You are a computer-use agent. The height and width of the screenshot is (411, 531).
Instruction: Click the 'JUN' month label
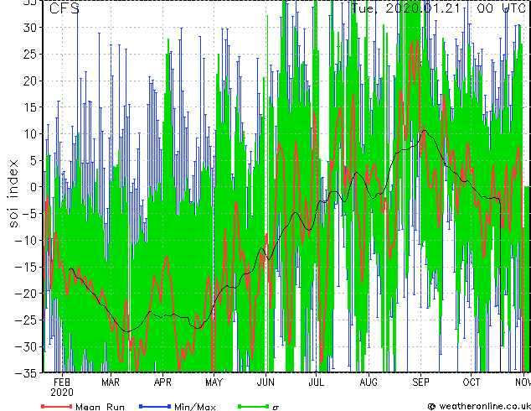(x=265, y=382)
